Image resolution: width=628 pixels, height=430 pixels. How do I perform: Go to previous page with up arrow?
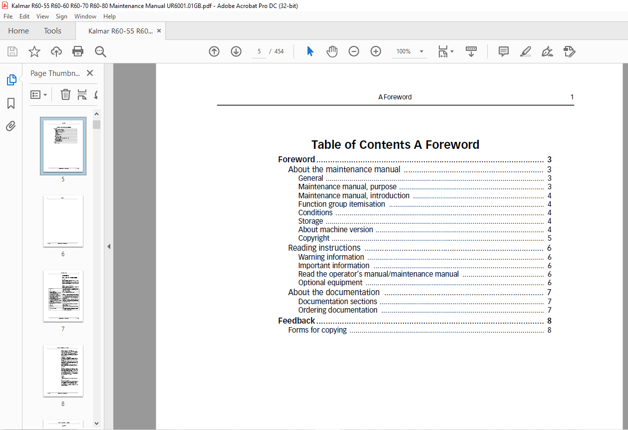tap(214, 51)
